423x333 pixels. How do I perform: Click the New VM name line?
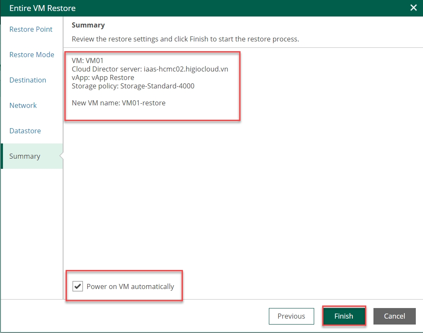pos(119,103)
